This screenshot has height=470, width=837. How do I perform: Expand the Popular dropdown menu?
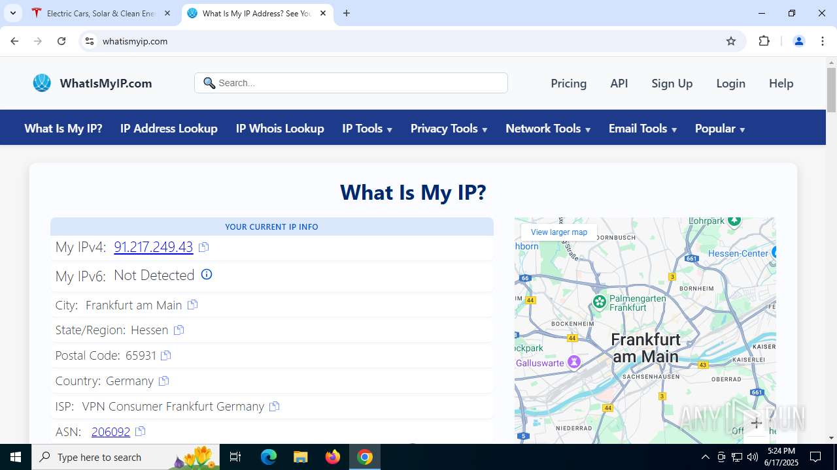click(720, 129)
